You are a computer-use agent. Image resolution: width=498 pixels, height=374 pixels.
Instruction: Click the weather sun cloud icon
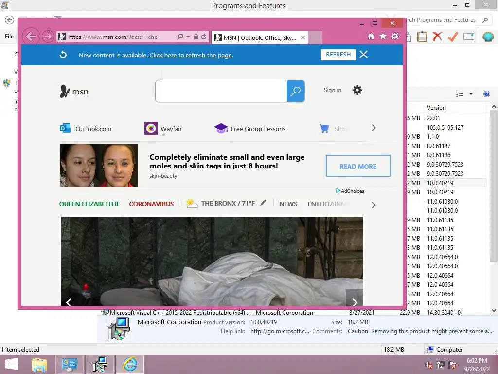tap(192, 203)
